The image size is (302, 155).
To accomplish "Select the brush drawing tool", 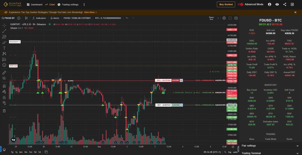I will click(4, 42).
